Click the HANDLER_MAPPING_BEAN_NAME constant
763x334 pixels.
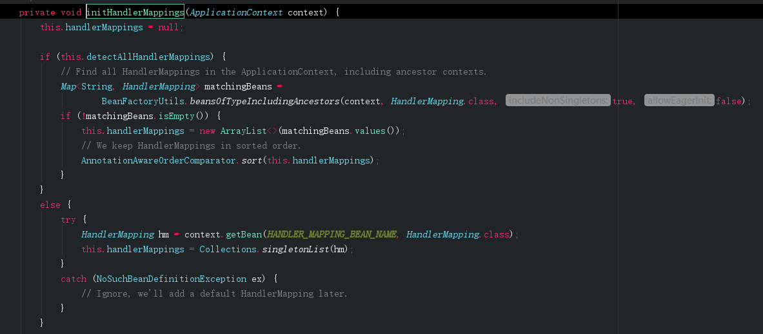point(332,234)
